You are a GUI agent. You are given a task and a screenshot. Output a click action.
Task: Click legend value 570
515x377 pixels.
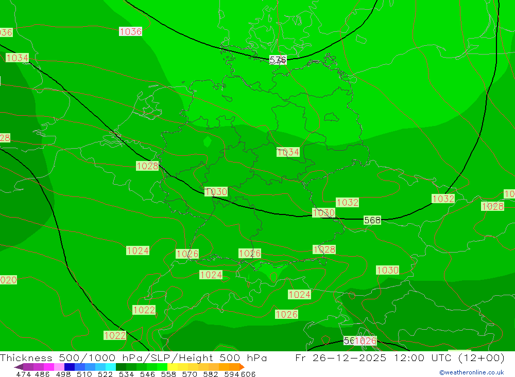coord(189,374)
